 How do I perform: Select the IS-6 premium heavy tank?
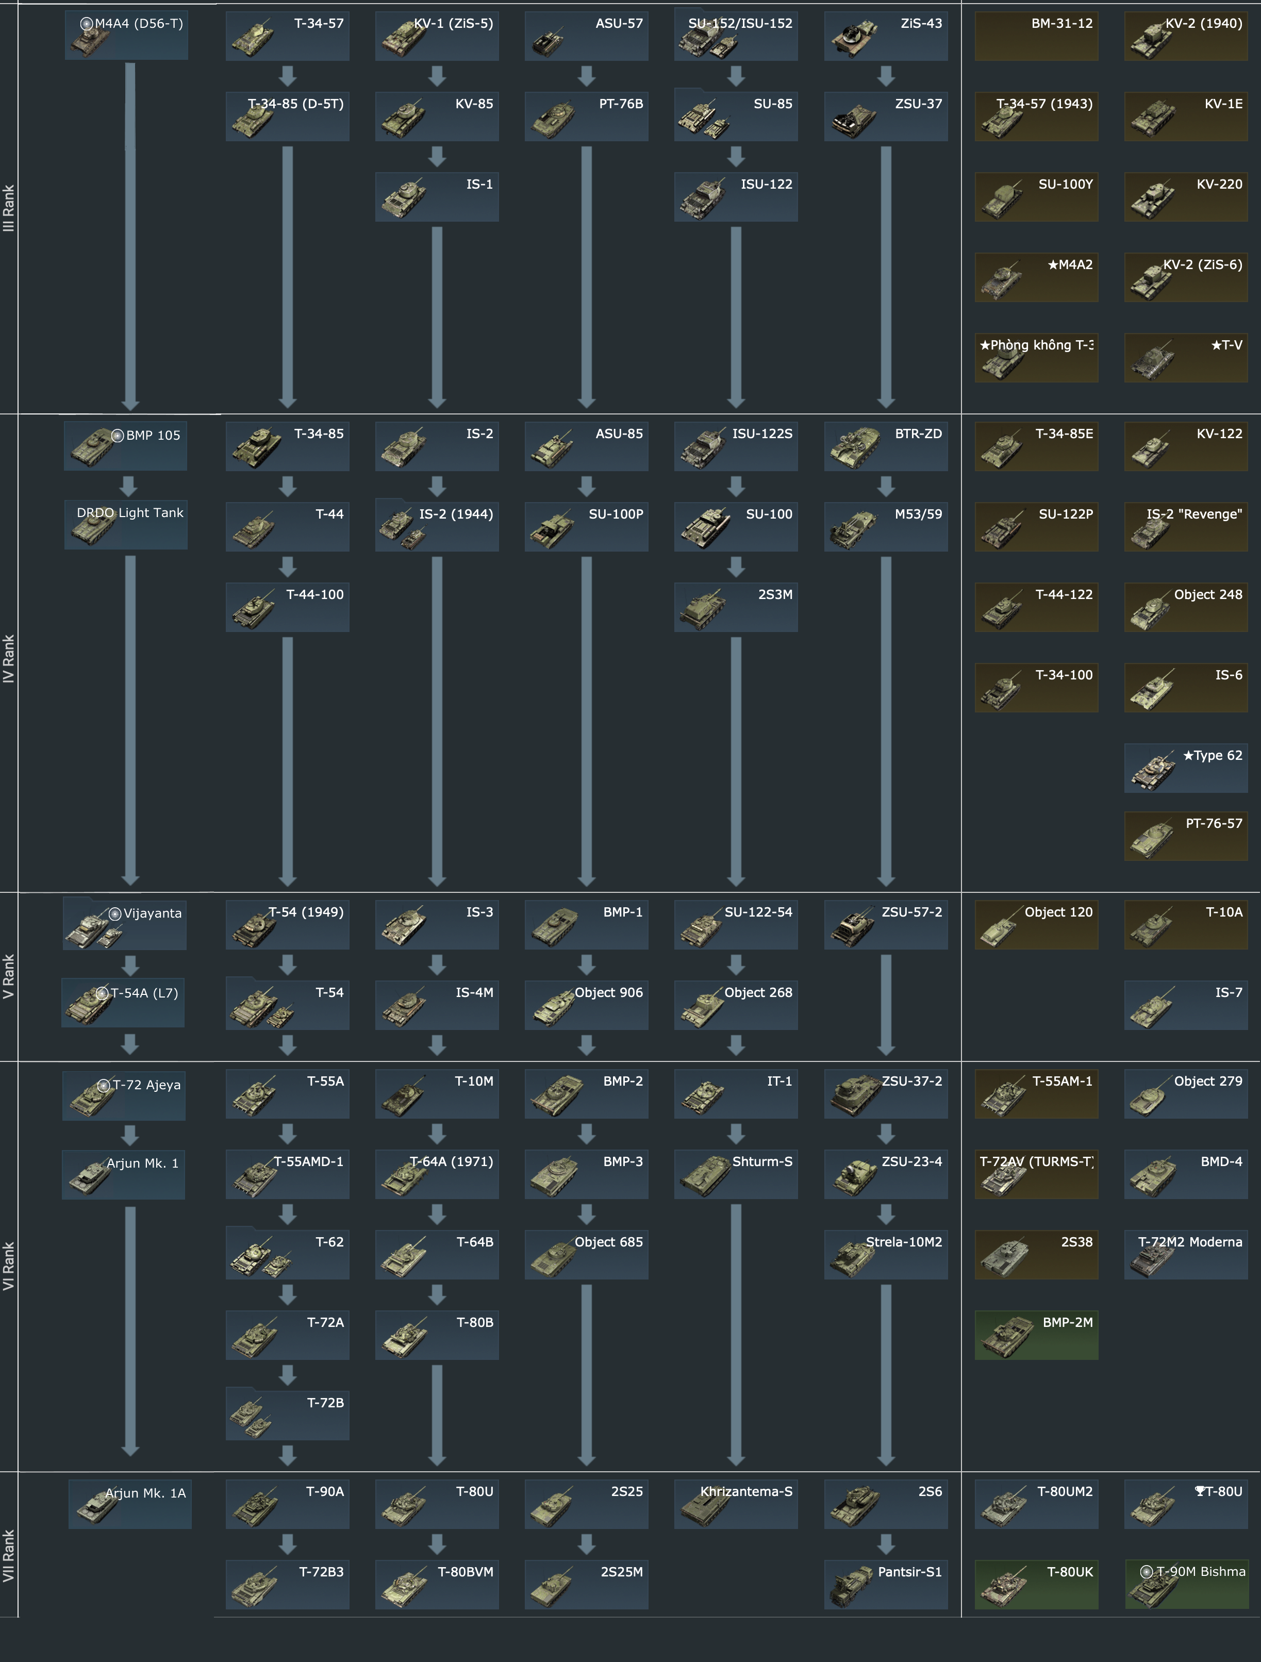pos(1186,687)
